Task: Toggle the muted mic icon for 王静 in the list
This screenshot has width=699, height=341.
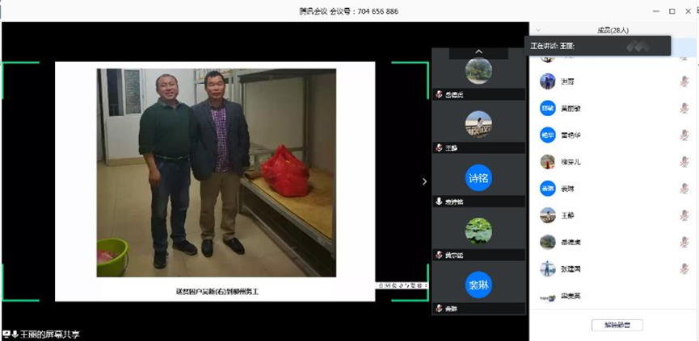Action: point(684,215)
